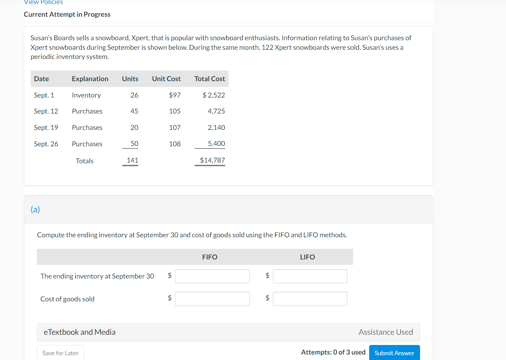Viewport: 506px width, 360px height.
Task: Click the Current Attempt in Progress heading
Action: pos(67,14)
